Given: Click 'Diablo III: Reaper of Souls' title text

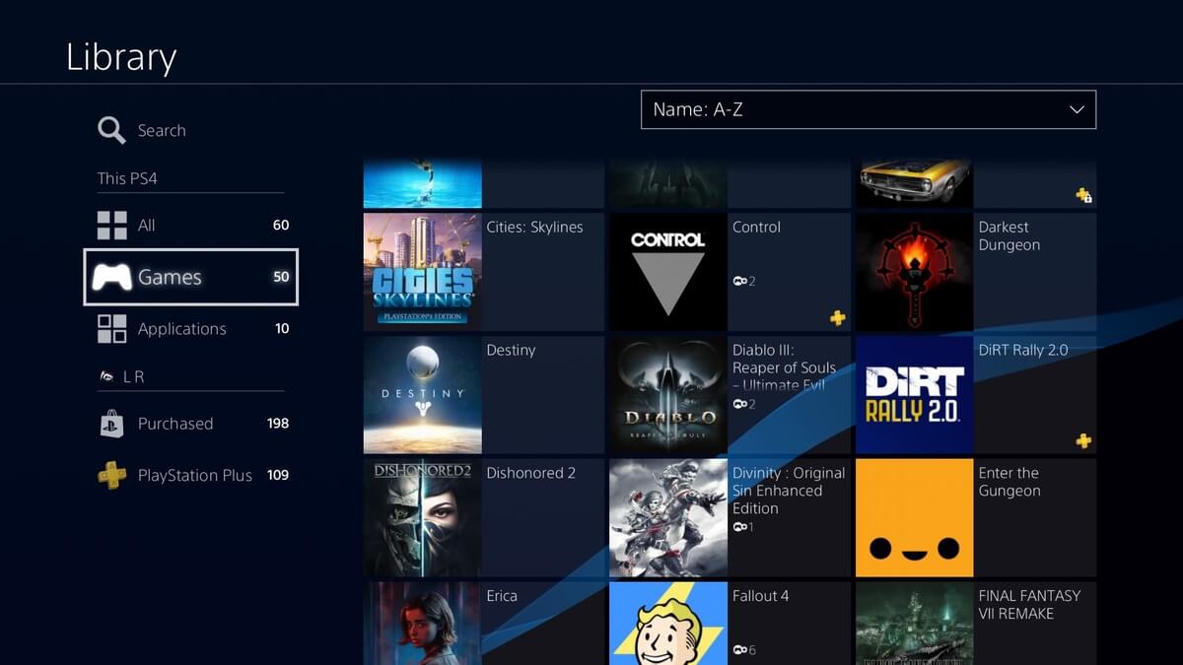Looking at the screenshot, I should click(x=784, y=367).
